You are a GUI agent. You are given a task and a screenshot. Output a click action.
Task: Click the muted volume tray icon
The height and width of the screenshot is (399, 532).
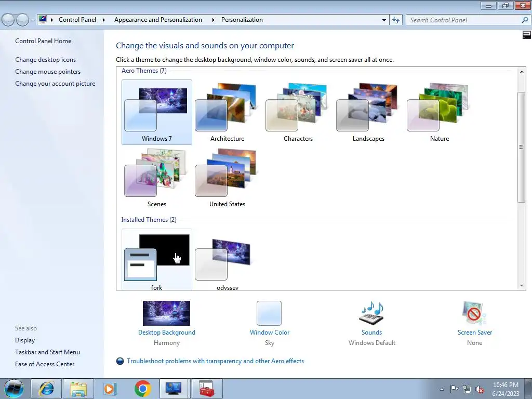click(480, 389)
